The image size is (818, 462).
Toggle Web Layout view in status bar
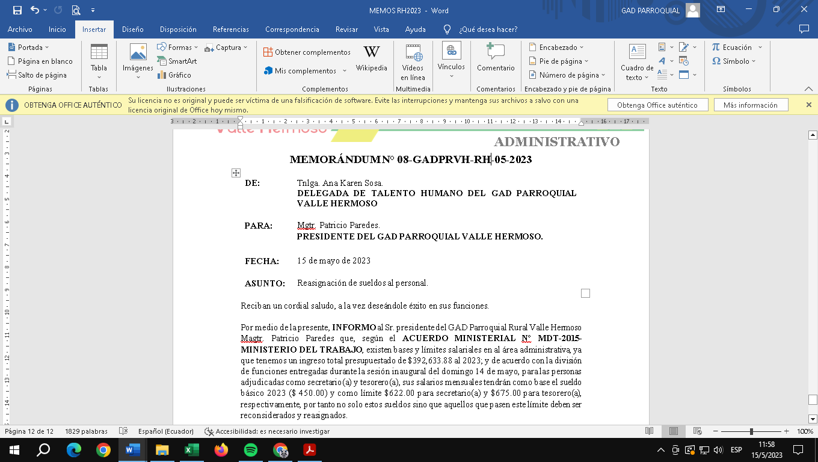(x=698, y=431)
